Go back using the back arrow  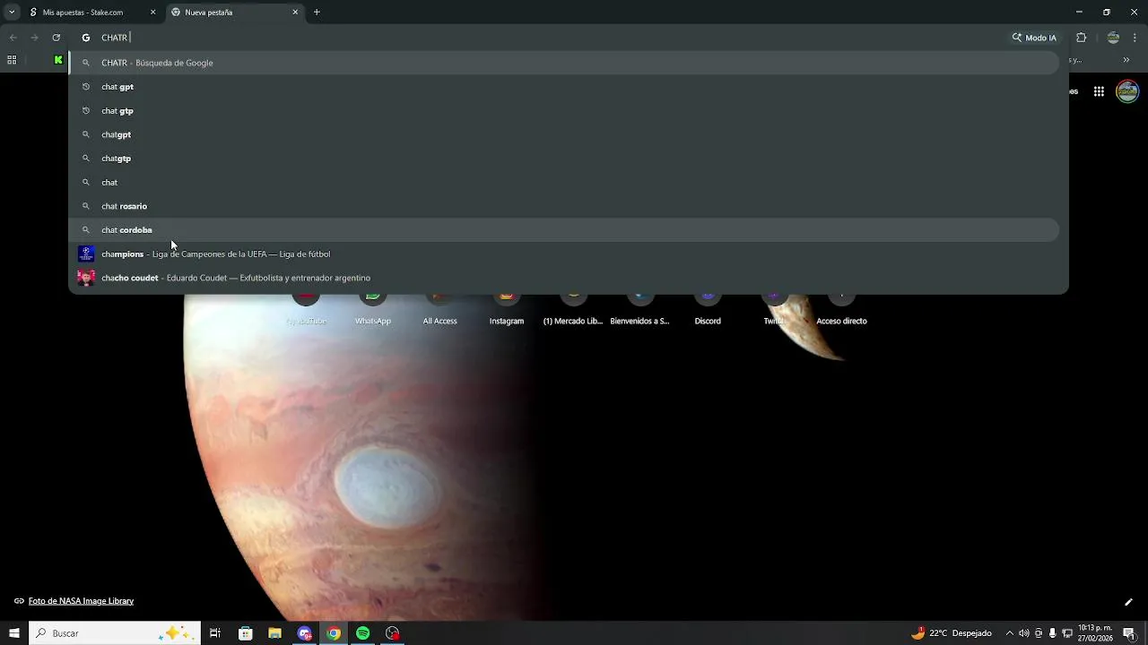point(13,38)
